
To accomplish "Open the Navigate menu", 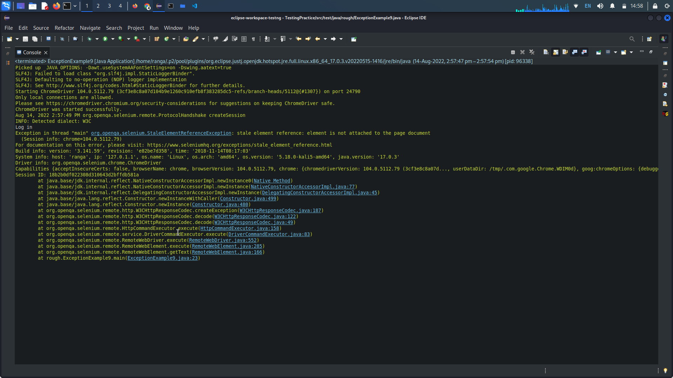I will [x=90, y=28].
